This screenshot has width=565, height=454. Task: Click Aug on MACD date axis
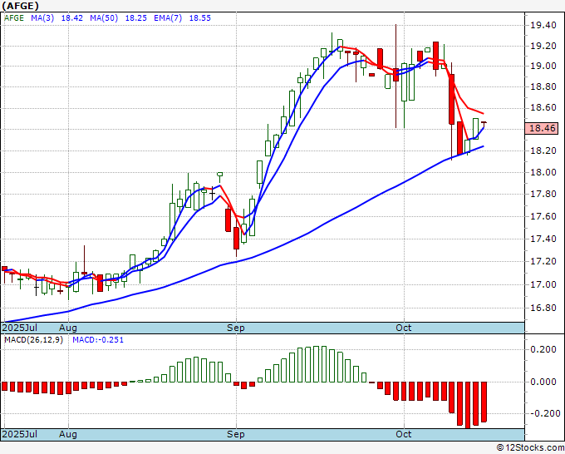pos(68,434)
